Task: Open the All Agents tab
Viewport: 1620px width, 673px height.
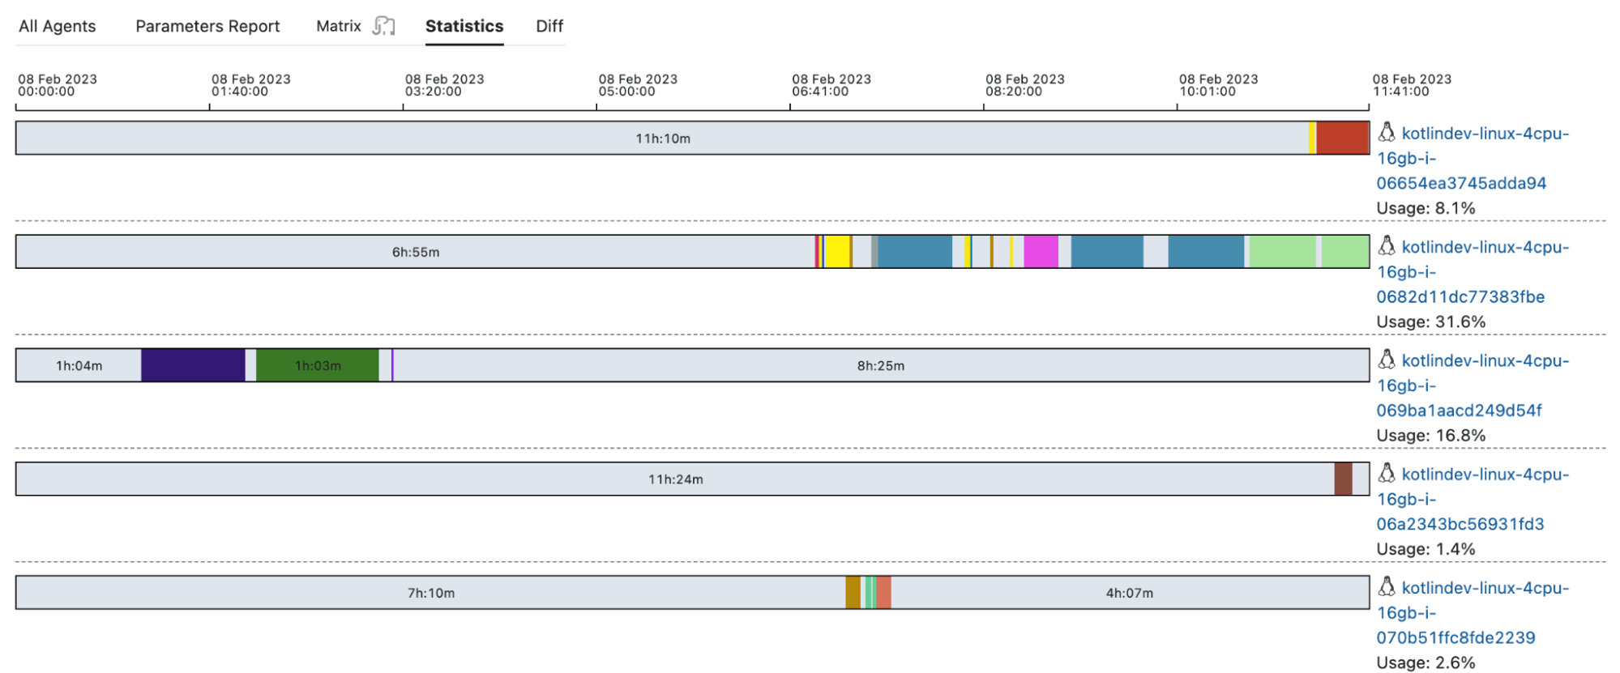Action: pos(57,26)
